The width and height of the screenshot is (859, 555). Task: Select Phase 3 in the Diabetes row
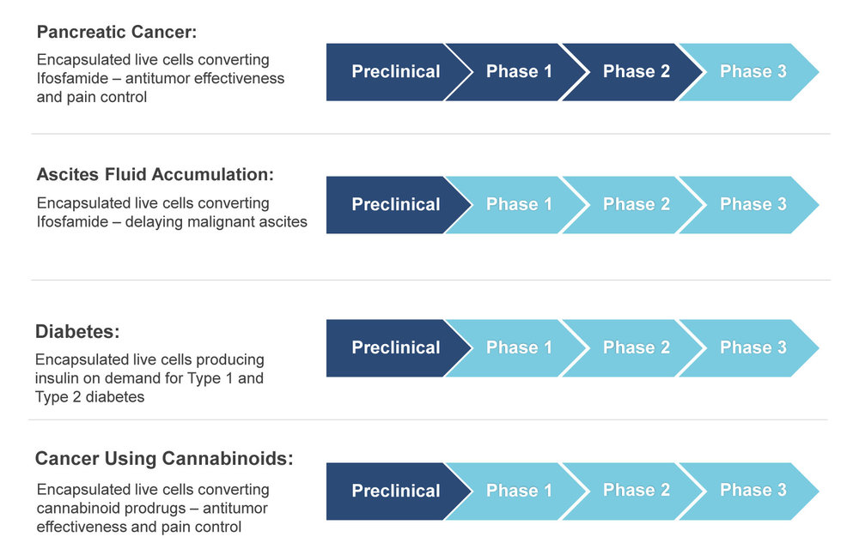pos(752,348)
